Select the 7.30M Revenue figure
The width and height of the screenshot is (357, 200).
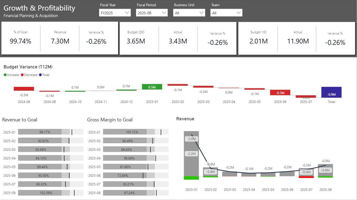60,41
